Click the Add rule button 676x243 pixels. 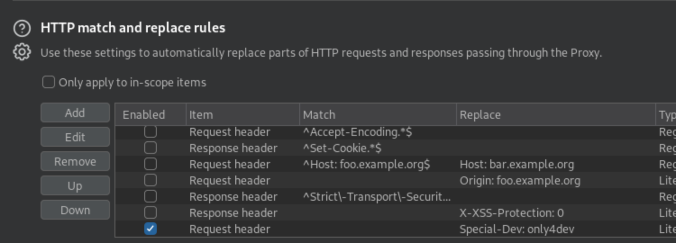tap(75, 113)
